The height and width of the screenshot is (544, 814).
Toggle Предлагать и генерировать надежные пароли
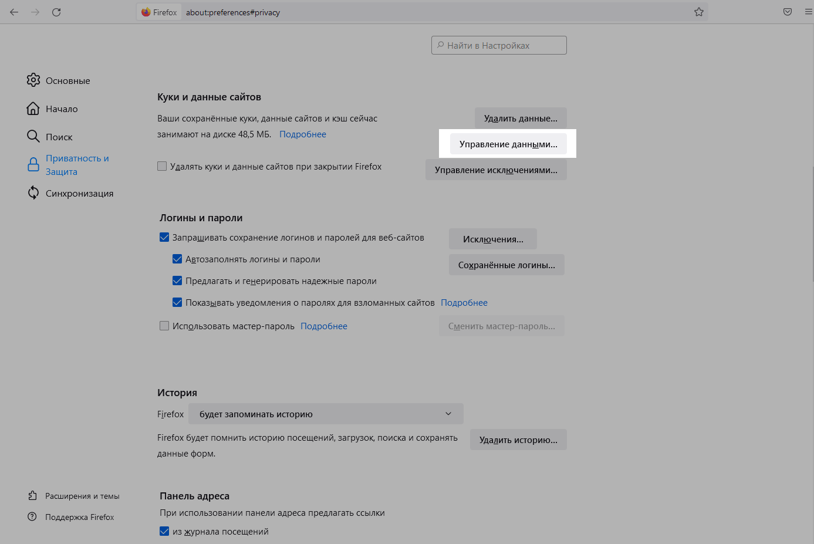[x=177, y=281]
